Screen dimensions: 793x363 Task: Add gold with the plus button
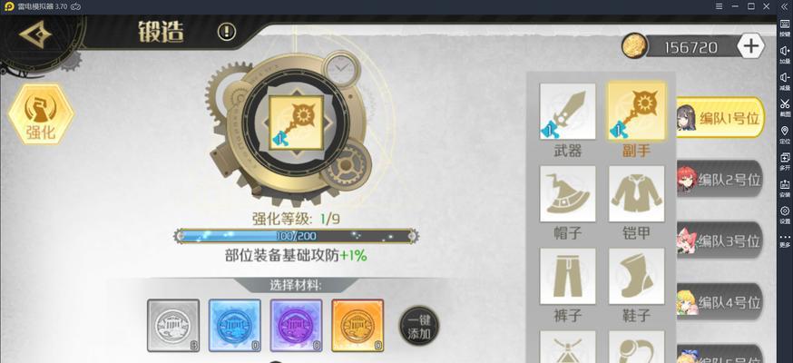(x=751, y=46)
